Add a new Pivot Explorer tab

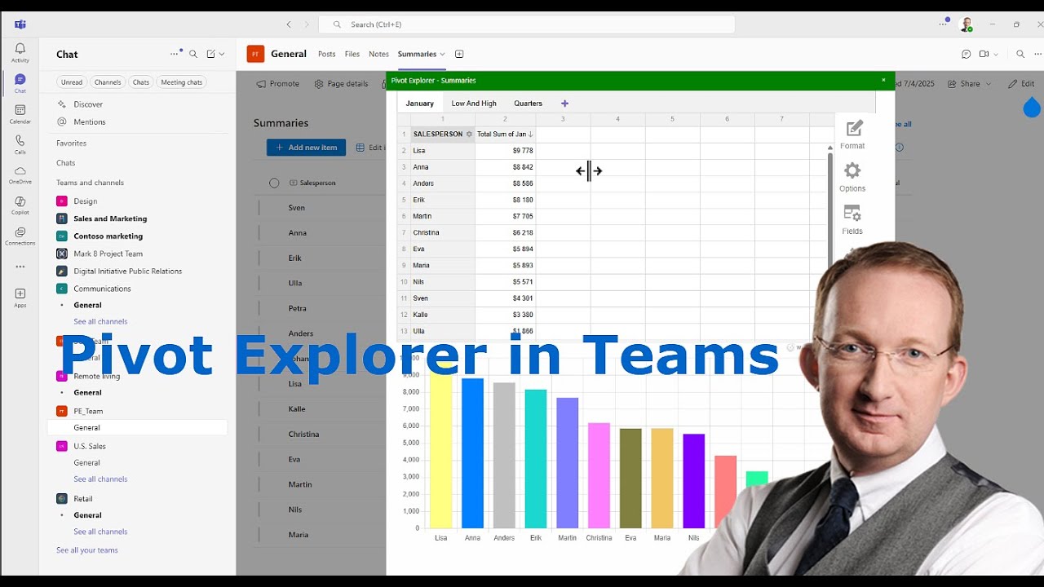click(x=564, y=104)
